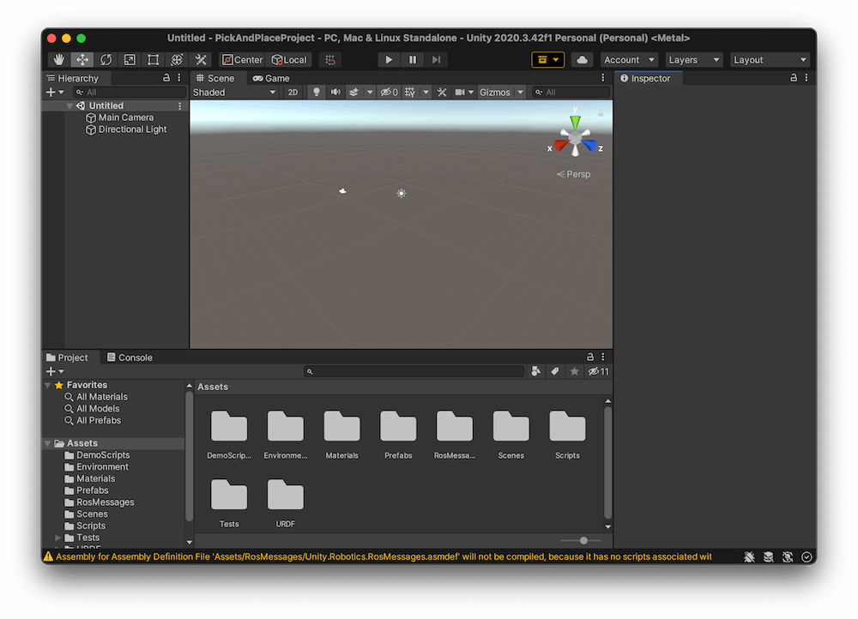
Task: Open scene component tools icon
Action: (x=442, y=93)
